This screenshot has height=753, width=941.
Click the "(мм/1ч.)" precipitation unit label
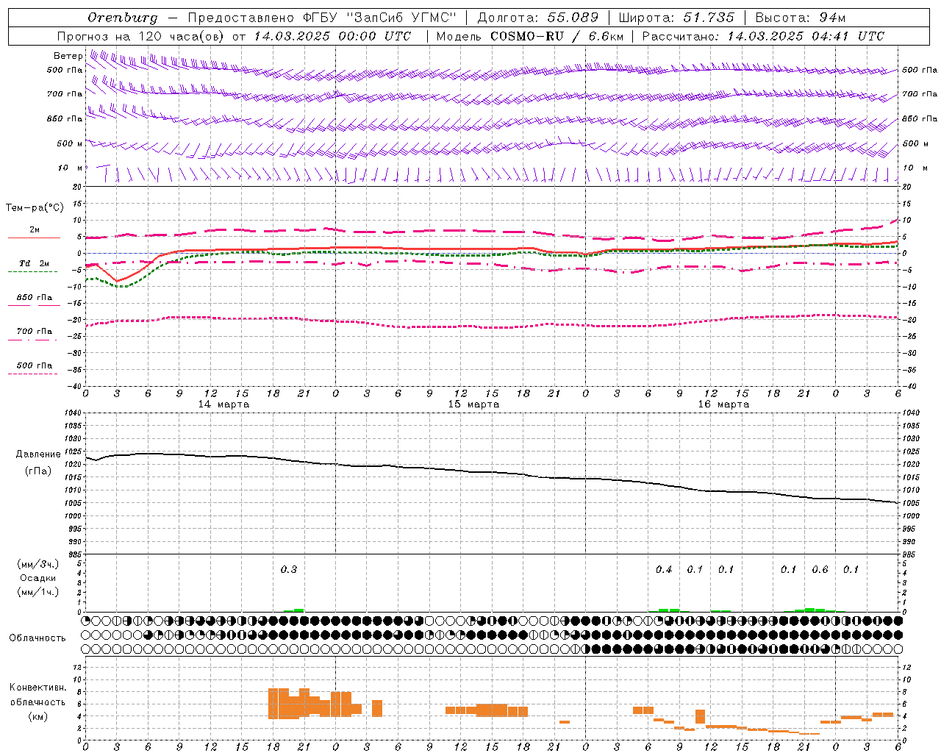(x=37, y=592)
